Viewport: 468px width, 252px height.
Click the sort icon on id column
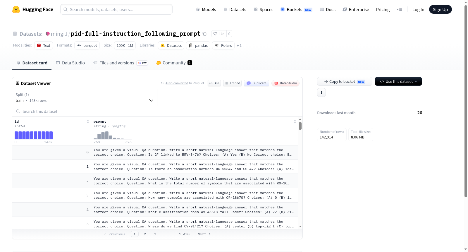[x=88, y=121]
